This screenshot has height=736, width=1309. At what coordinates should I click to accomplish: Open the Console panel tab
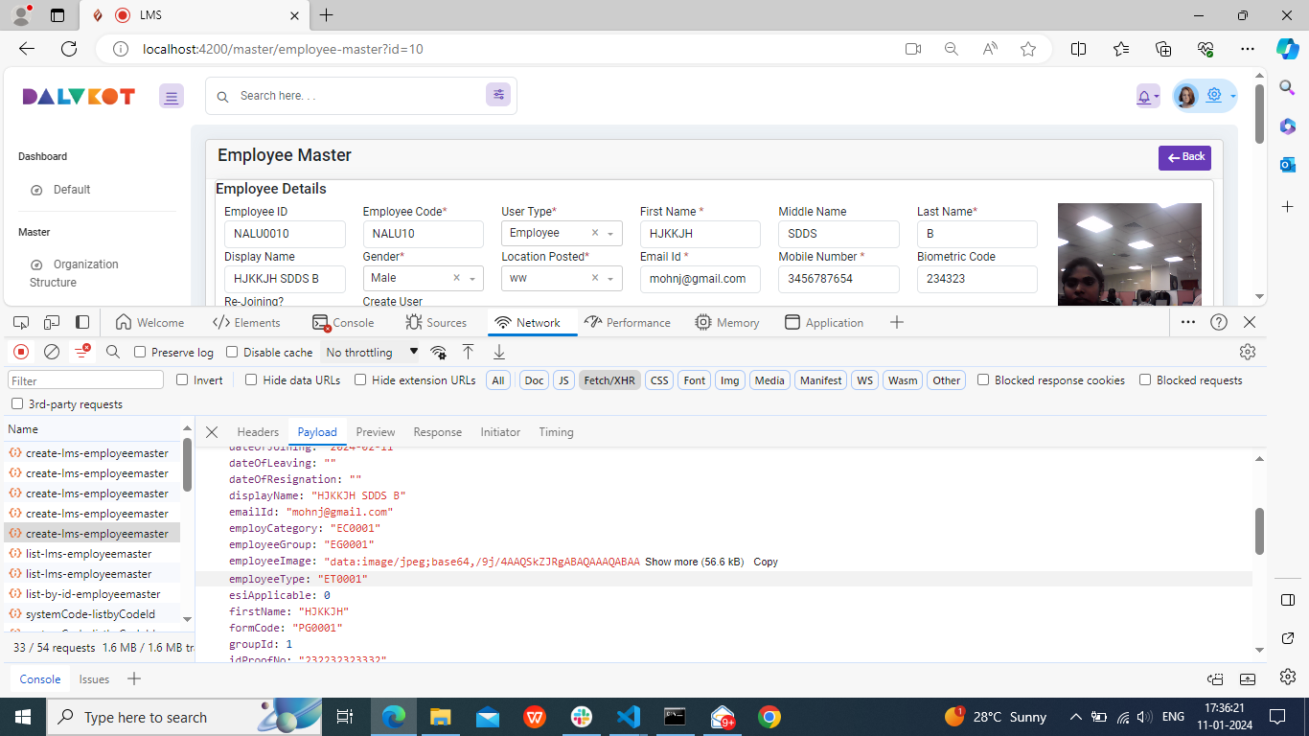[344, 323]
